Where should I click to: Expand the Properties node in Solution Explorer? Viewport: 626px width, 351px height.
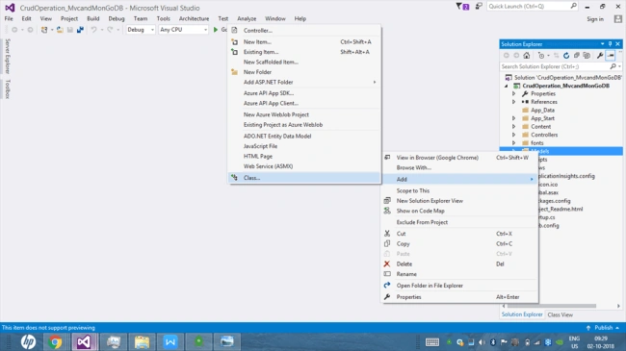(x=514, y=93)
